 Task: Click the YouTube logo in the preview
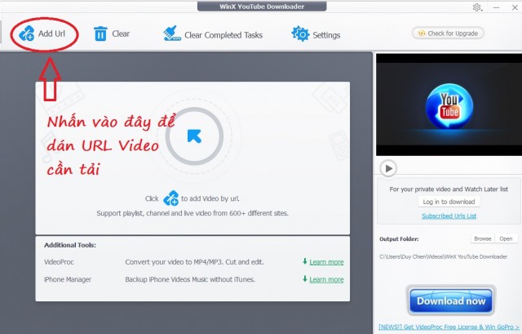pos(449,106)
